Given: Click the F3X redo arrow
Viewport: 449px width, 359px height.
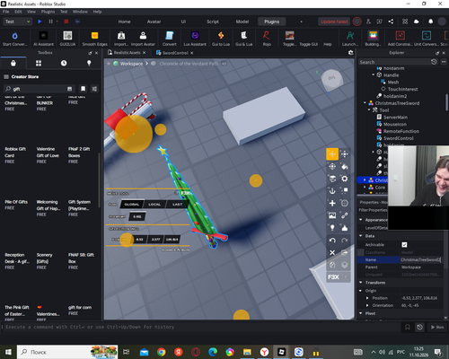Looking at the screenshot, I should [x=345, y=241].
